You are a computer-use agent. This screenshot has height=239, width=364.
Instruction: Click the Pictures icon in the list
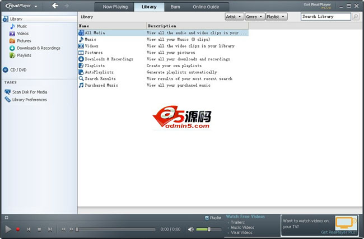click(81, 53)
